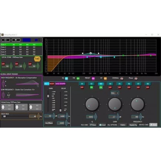
Task: Switch to the BASS SHAPER tab
Action: coord(60,84)
